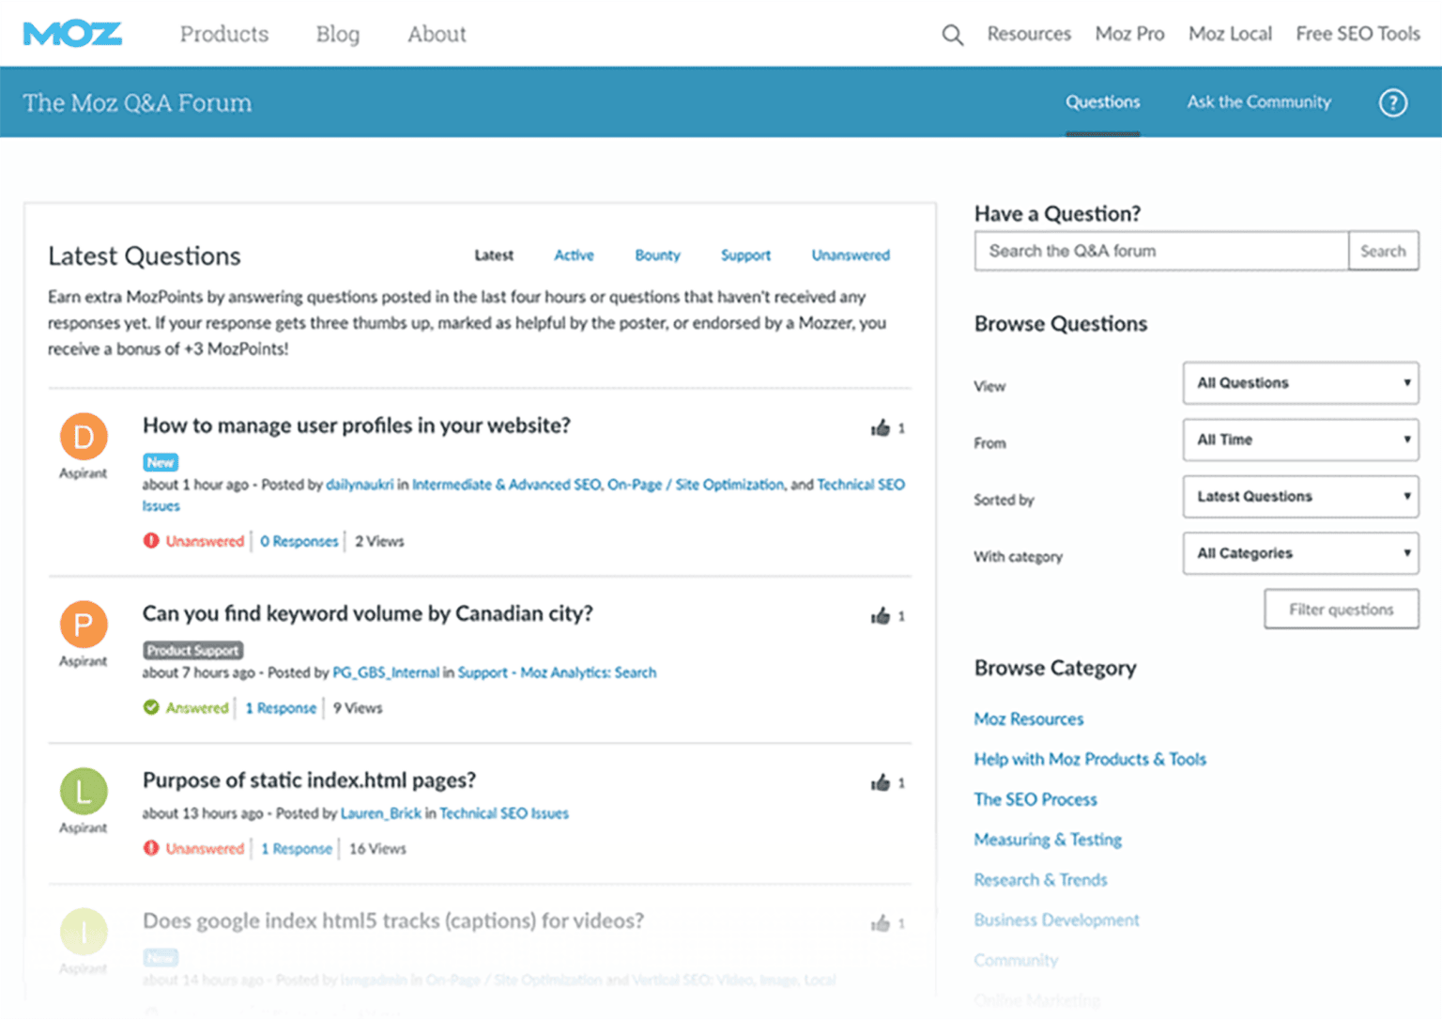Click the help question-mark icon
Image resolution: width=1442 pixels, height=1020 pixels.
pos(1392,103)
